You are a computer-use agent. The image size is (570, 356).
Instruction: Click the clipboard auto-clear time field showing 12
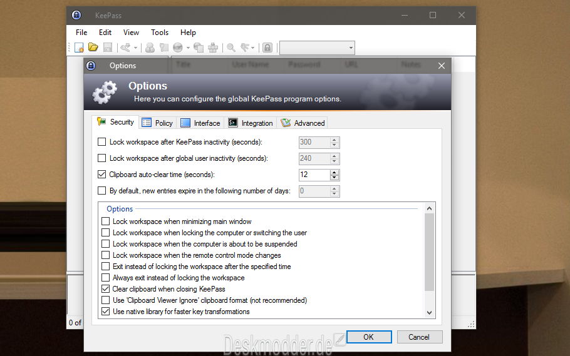tap(314, 175)
